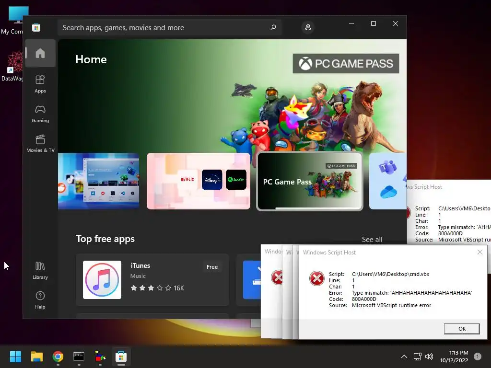Open network status tray icon
Image resolution: width=491 pixels, height=368 pixels.
pos(418,356)
